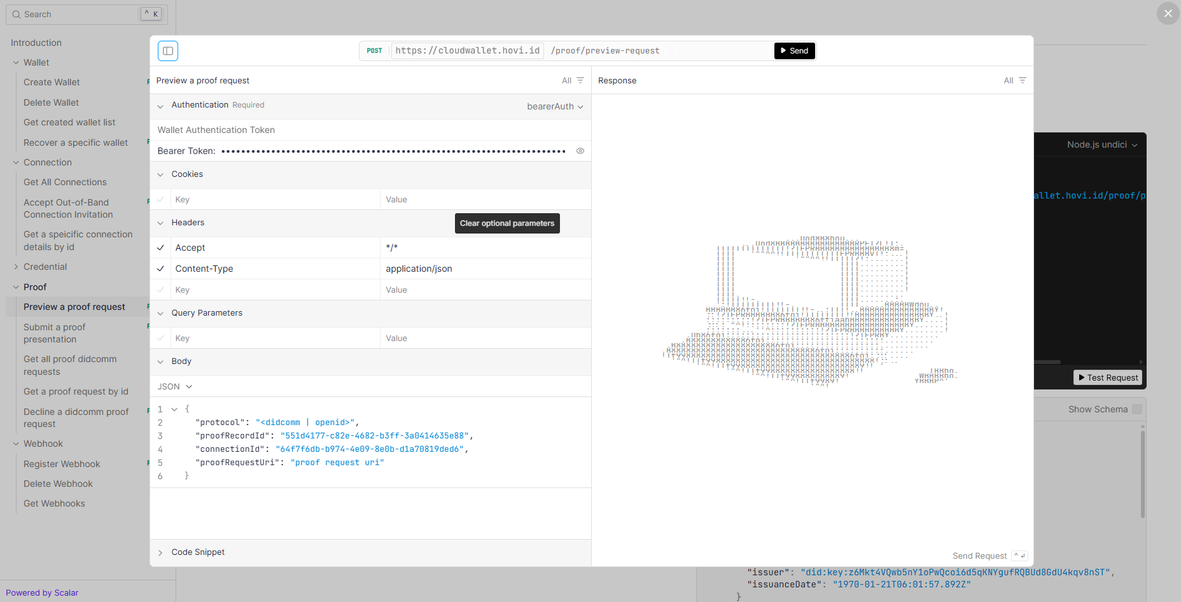Image resolution: width=1181 pixels, height=602 pixels.
Task: Open the Create Wallet sidebar item
Action: point(52,82)
